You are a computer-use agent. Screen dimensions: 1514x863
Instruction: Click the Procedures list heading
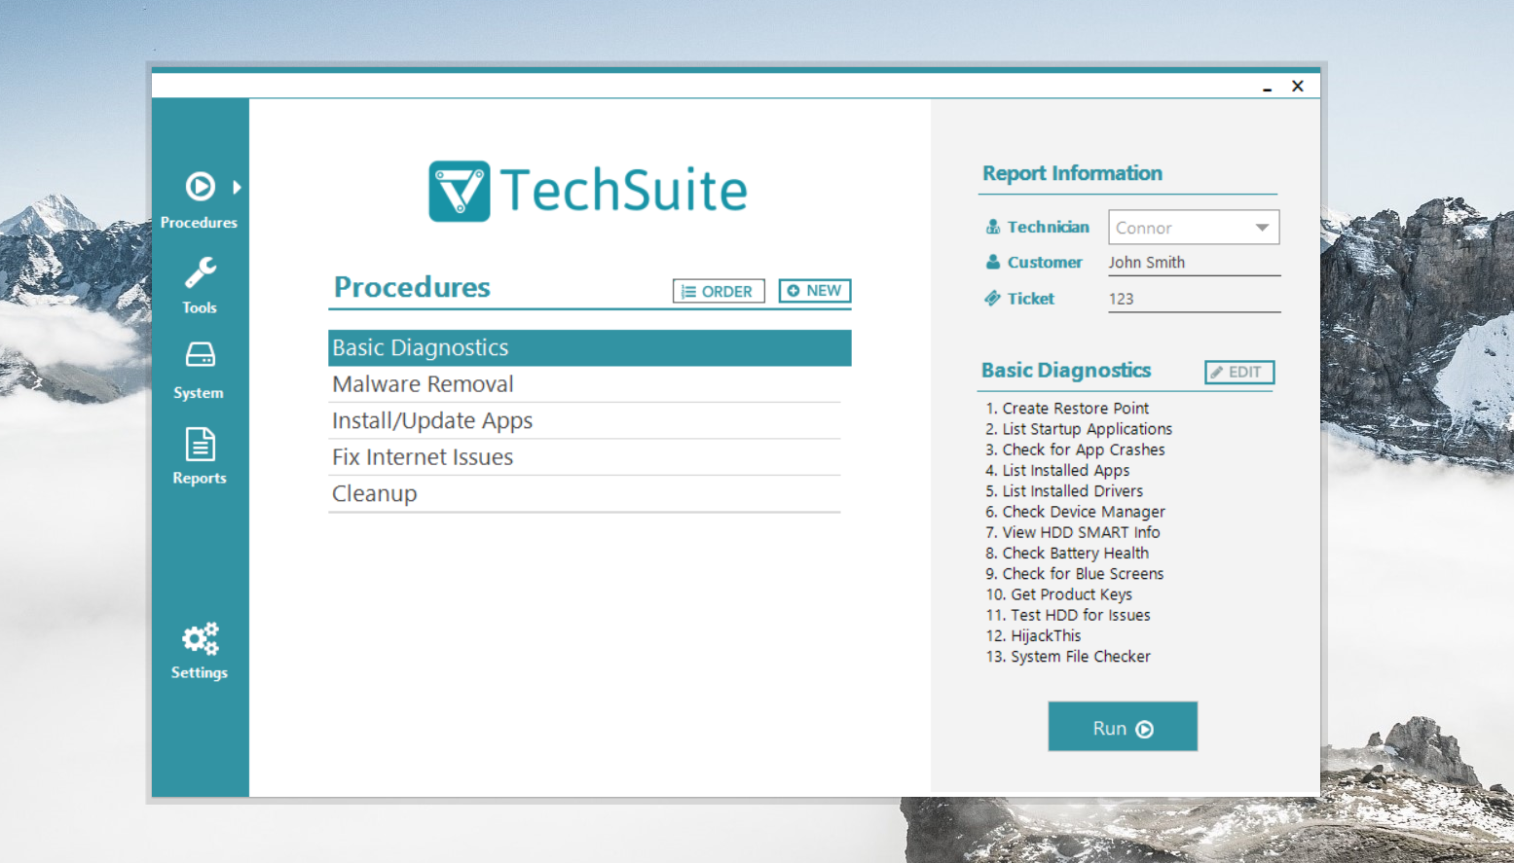(412, 287)
